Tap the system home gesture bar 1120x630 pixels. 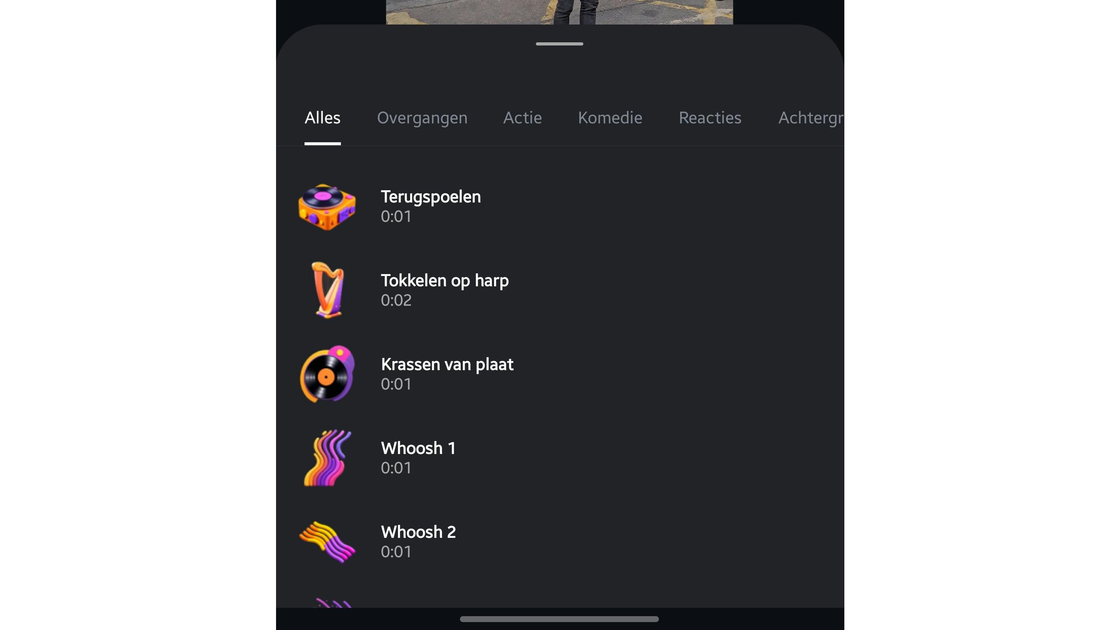[559, 619]
